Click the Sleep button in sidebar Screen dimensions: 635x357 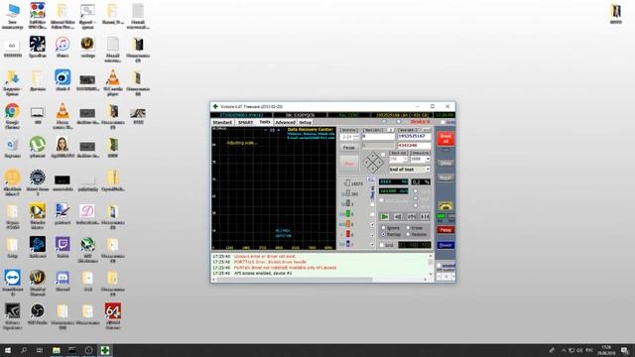pyautogui.click(x=445, y=163)
